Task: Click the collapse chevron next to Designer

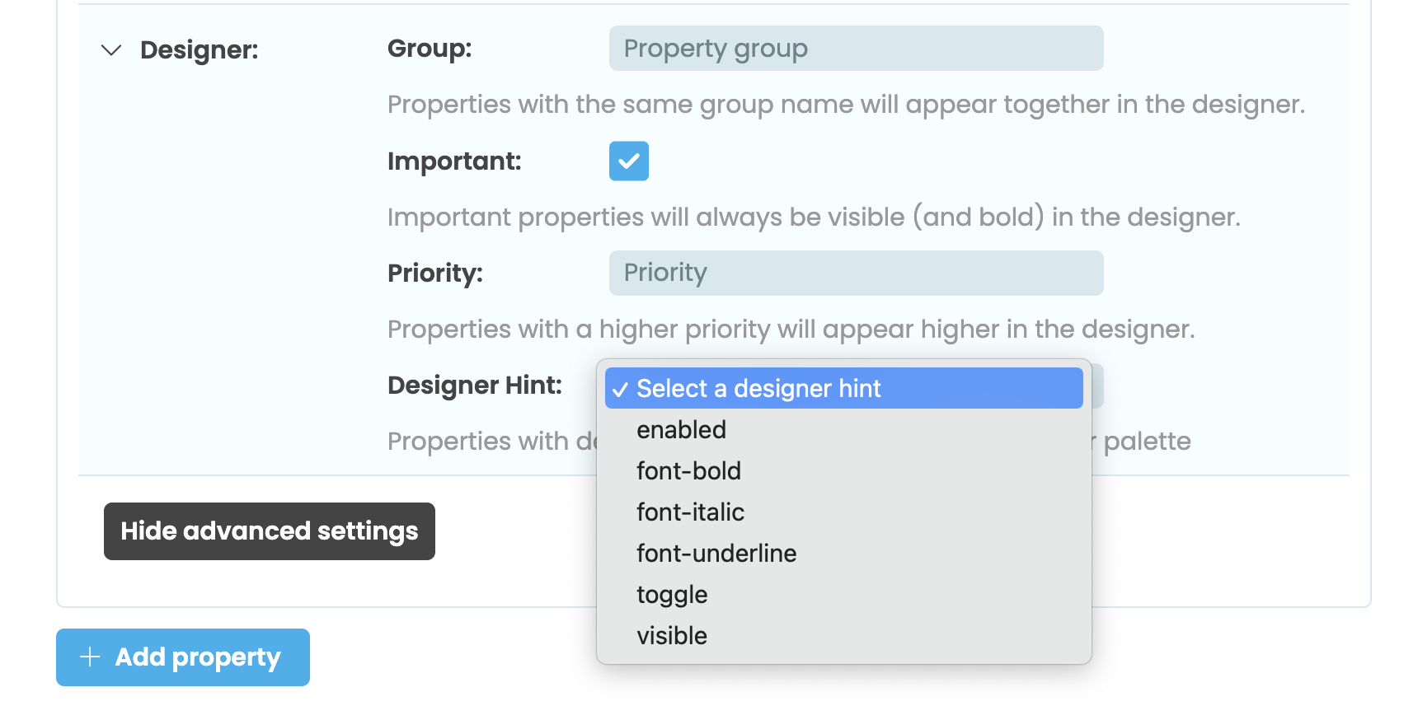Action: [110, 51]
